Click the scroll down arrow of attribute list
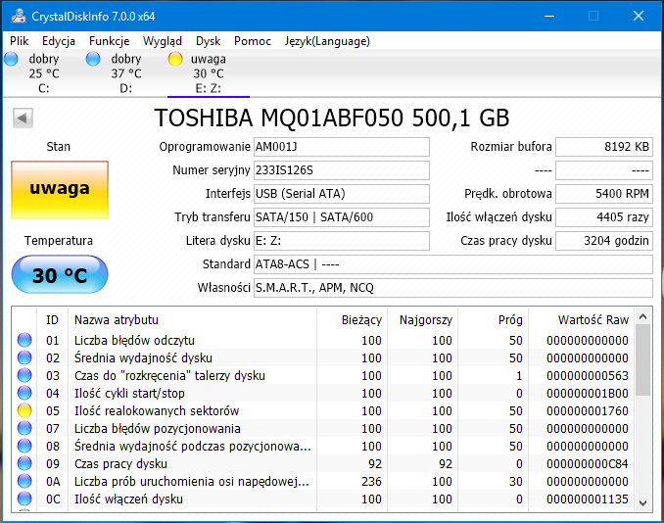 642,503
